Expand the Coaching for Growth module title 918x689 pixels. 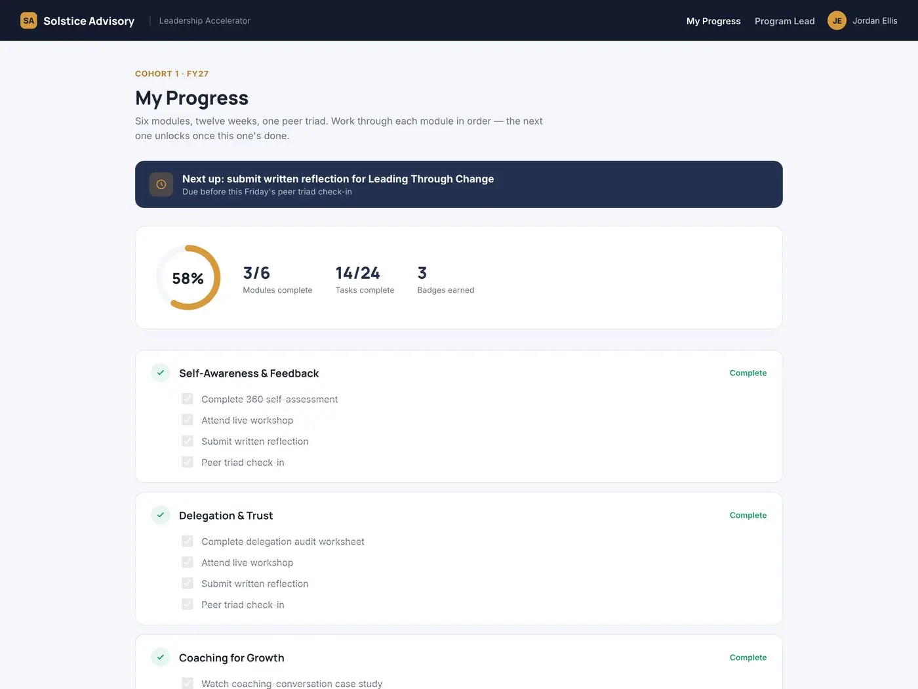coord(231,658)
